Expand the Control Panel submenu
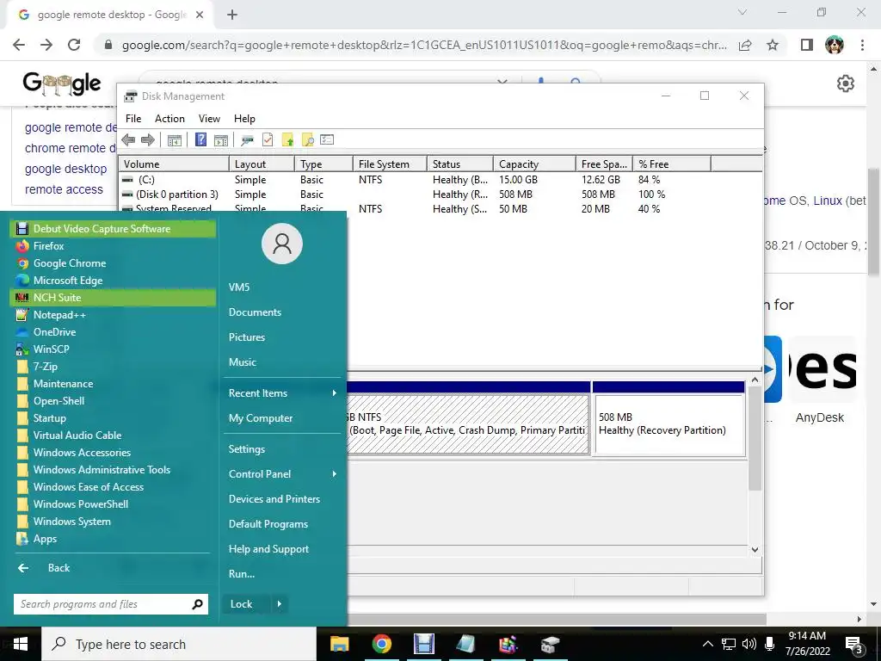This screenshot has width=881, height=661. (282, 474)
